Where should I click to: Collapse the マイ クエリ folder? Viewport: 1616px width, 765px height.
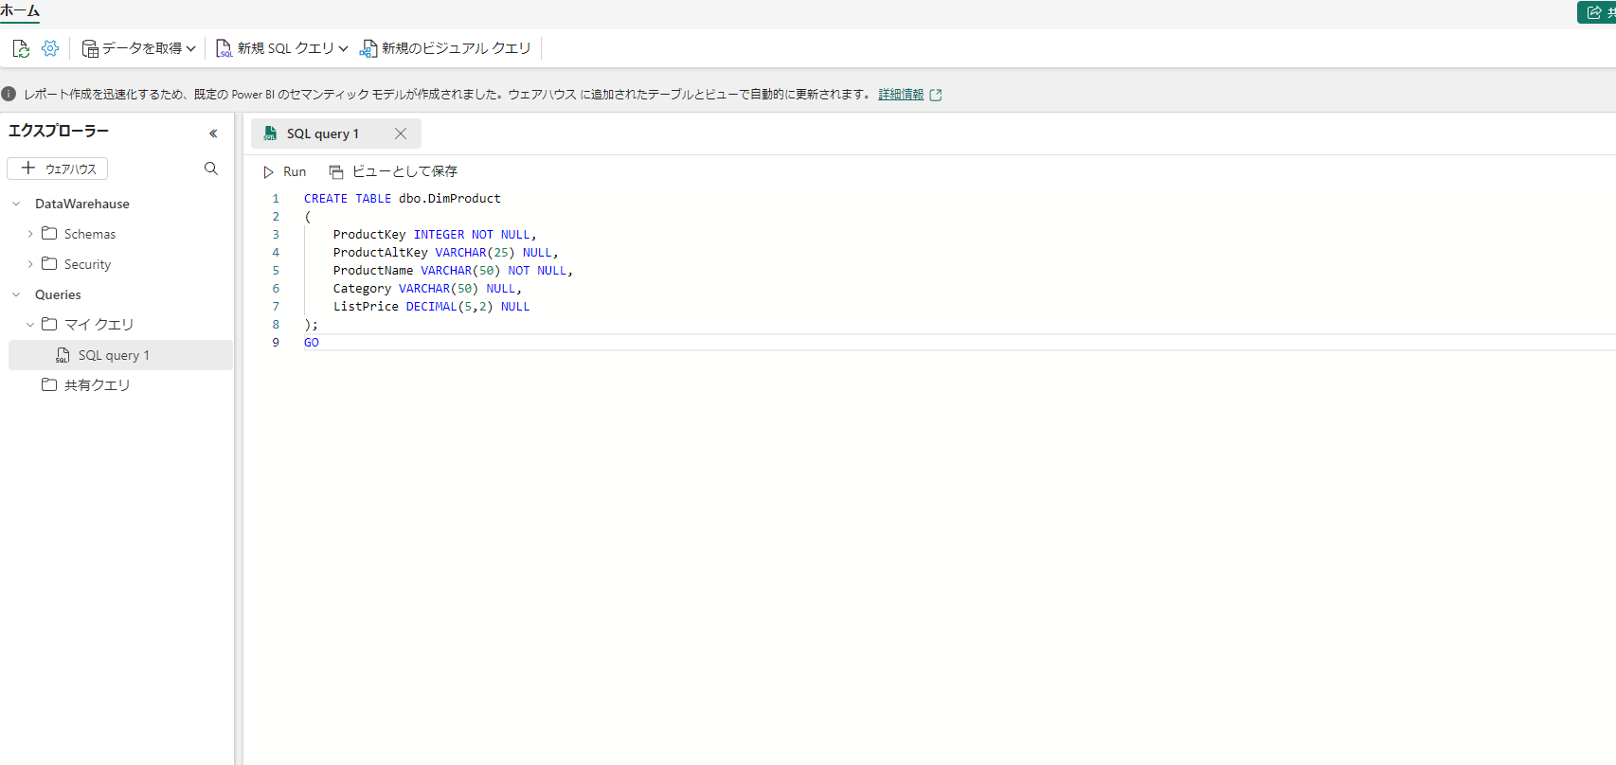click(30, 325)
